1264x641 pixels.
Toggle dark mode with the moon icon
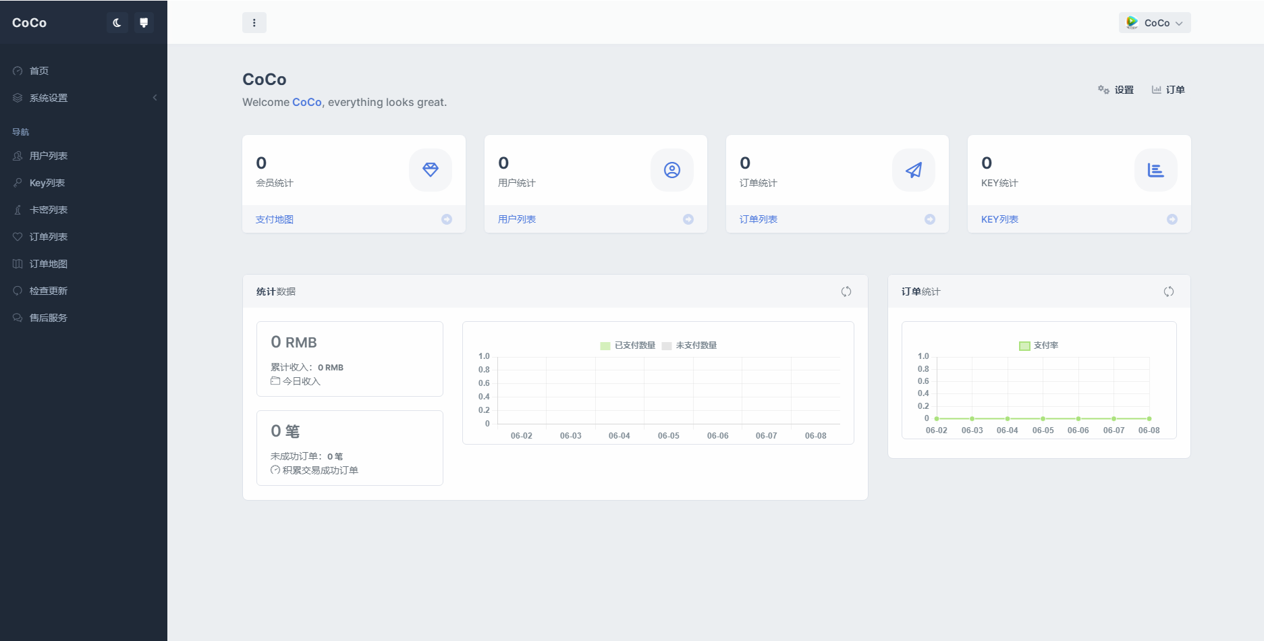(x=117, y=23)
